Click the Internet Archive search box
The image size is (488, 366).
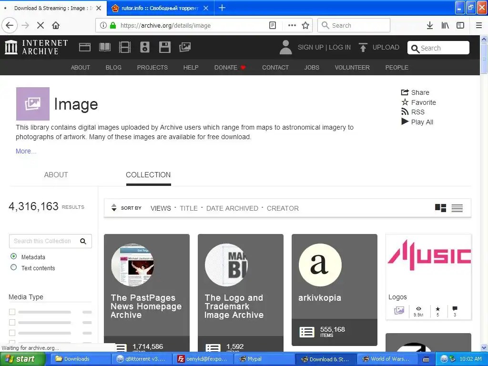click(438, 48)
